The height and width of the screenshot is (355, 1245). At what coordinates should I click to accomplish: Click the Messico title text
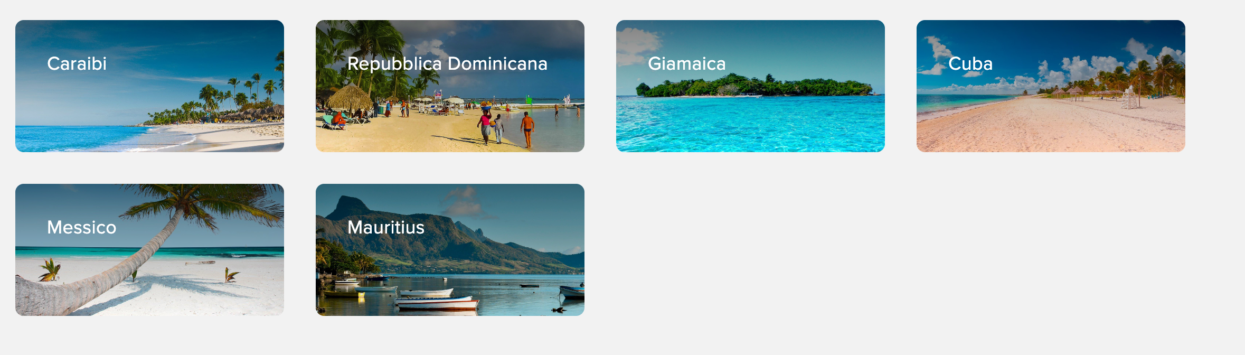click(82, 227)
